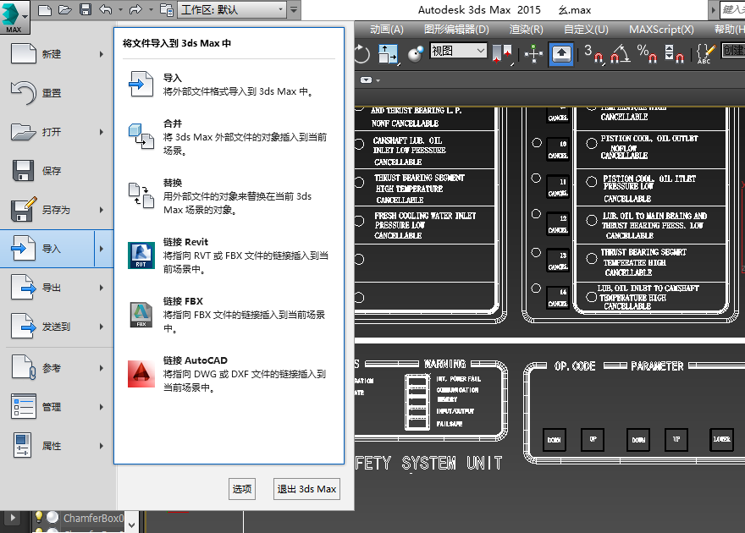Select the Link Revit RVT icon
This screenshot has height=533, width=745.
[141, 256]
